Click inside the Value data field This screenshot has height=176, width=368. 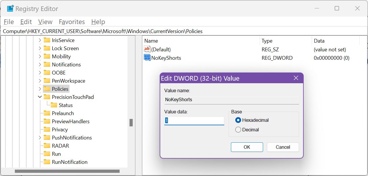(194, 120)
